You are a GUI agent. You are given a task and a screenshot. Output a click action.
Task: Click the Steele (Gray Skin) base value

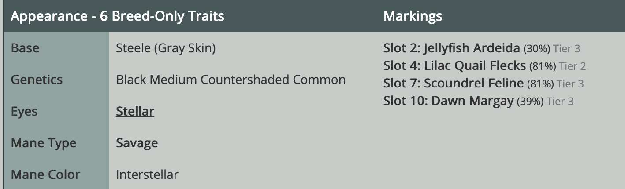pos(166,48)
